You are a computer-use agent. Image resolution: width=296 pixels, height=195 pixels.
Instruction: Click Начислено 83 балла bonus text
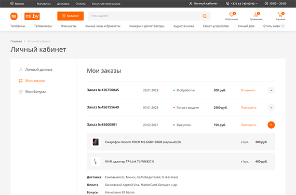point(119,192)
